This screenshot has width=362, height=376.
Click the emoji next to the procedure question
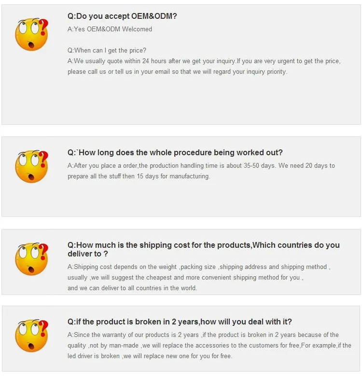coord(31,166)
